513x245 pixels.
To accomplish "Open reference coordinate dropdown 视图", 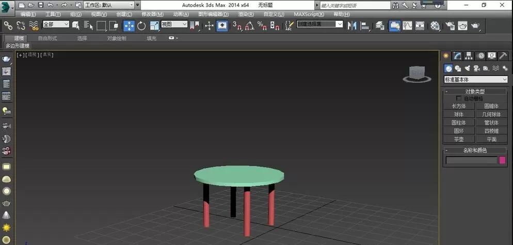I will tap(174, 24).
